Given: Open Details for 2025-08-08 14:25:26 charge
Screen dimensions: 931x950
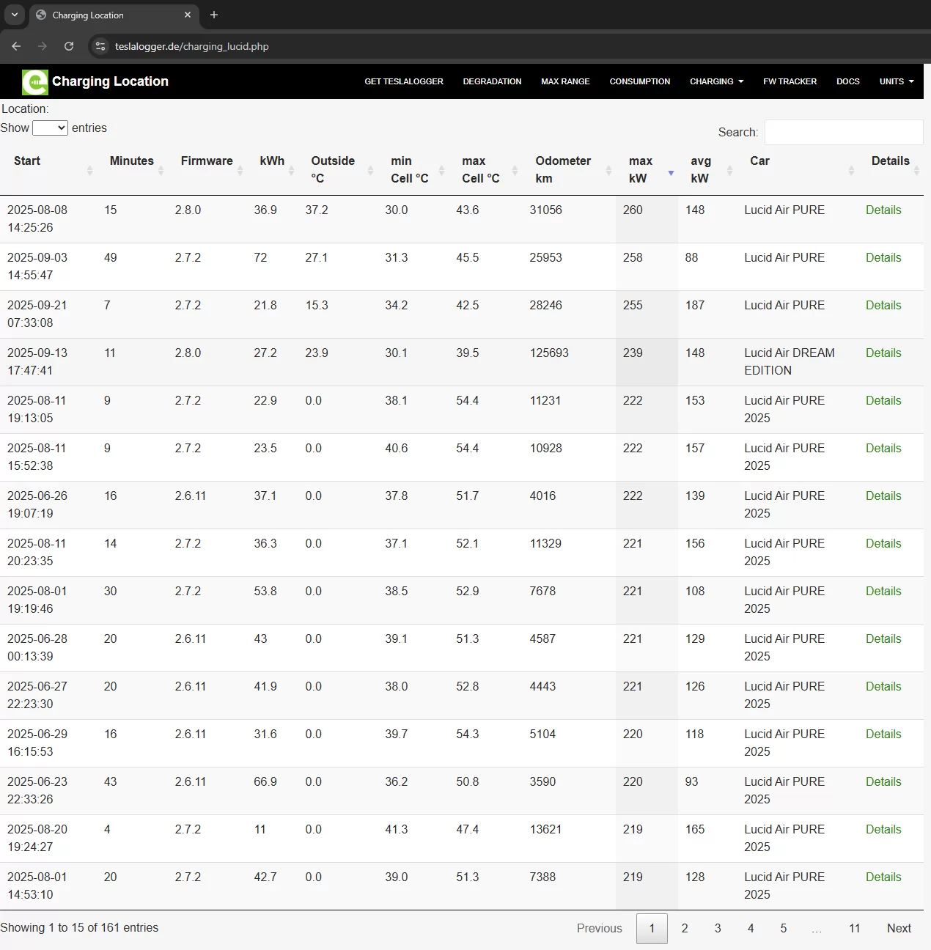Looking at the screenshot, I should pos(883,210).
